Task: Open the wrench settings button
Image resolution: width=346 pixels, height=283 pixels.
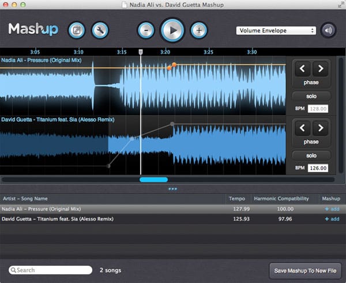Action: (100, 30)
